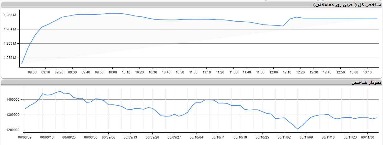Click the lowest dip point on the history line
This screenshot has height=145, width=383.
[297, 129]
